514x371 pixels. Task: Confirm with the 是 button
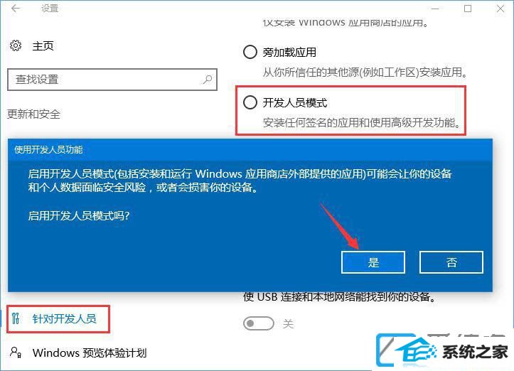[373, 262]
